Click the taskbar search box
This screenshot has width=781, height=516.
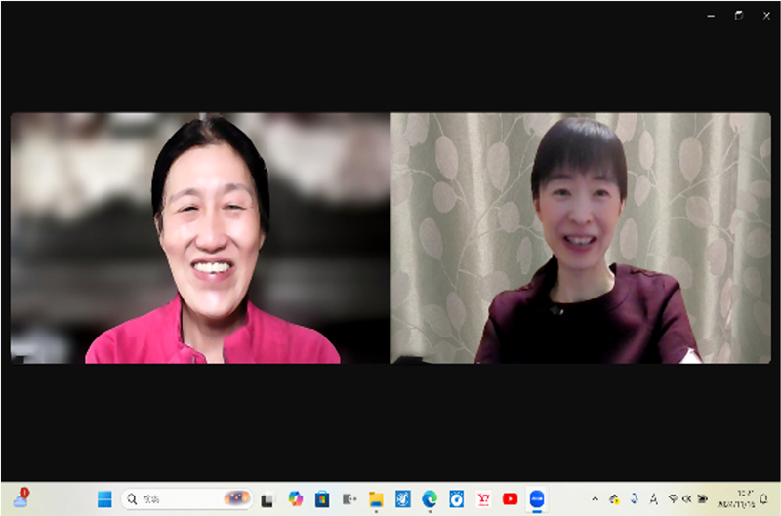tap(185, 499)
